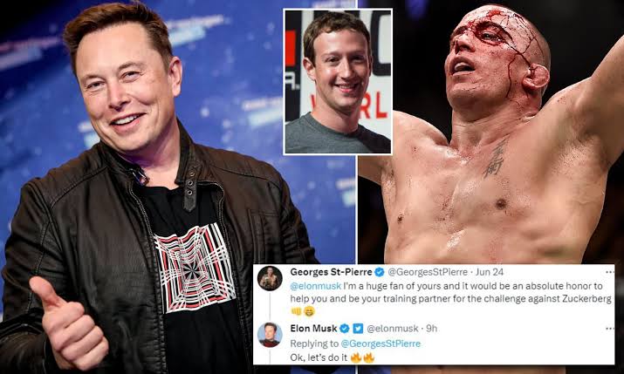This screenshot has height=374, width=624.
Task: Click the verified badge beside Elon Musk
Action: tap(345, 329)
